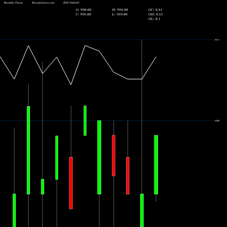Select the 'OC: 0.81' reading

[x=155, y=10]
